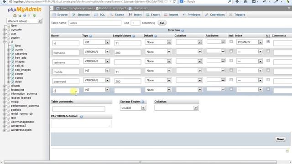Click the blue documentation icon under the logo
The height and width of the screenshot is (164, 292).
coord(25,15)
